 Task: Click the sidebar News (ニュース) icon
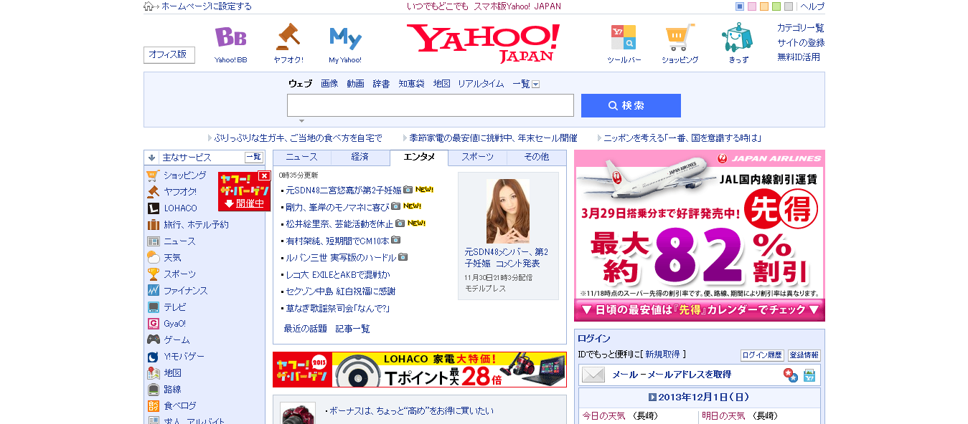(153, 241)
